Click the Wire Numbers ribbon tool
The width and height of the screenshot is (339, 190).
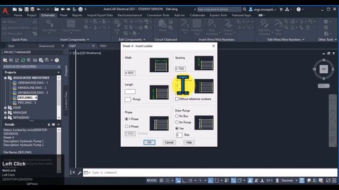[x=212, y=27]
